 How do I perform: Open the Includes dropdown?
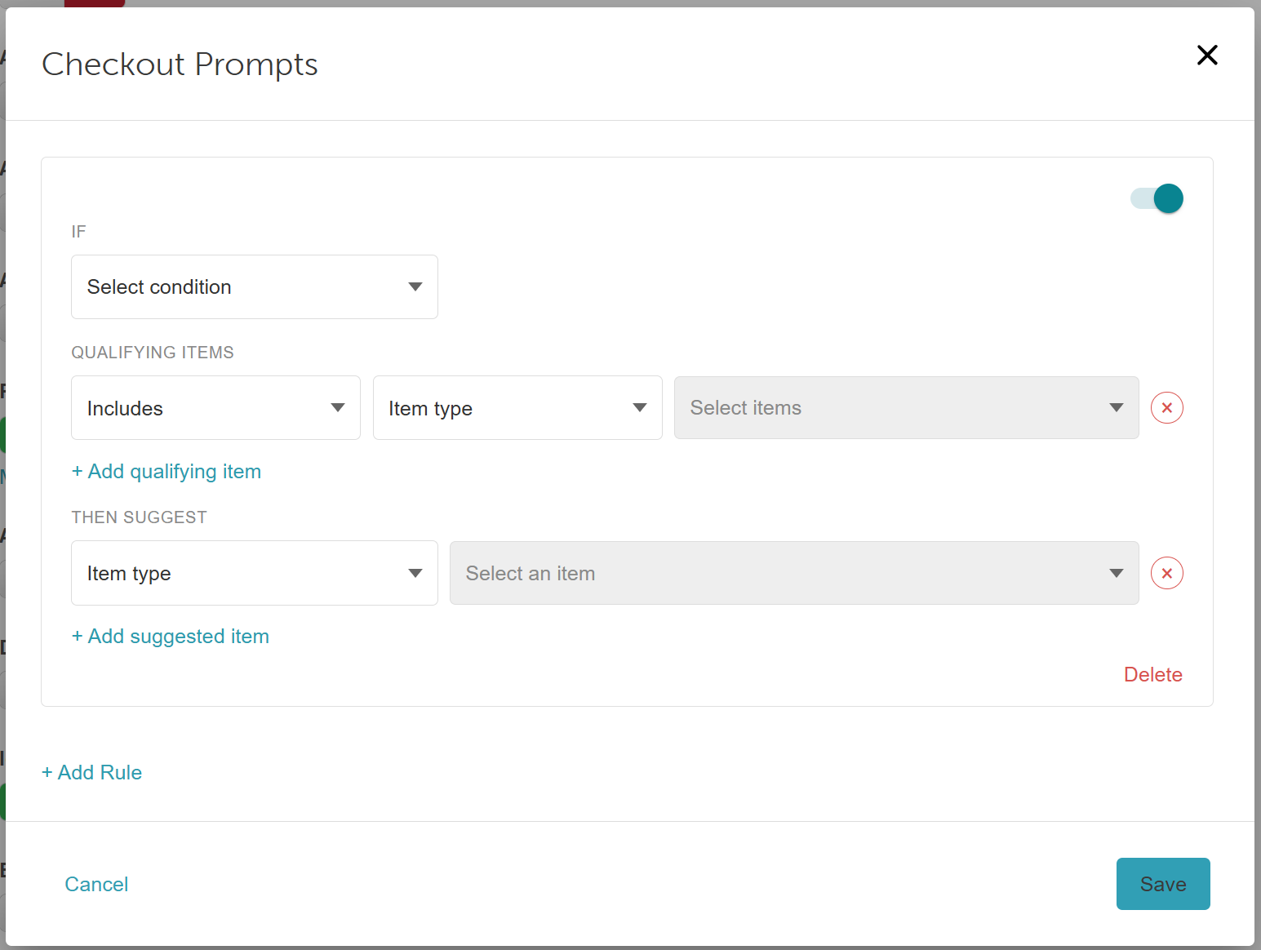pos(215,408)
